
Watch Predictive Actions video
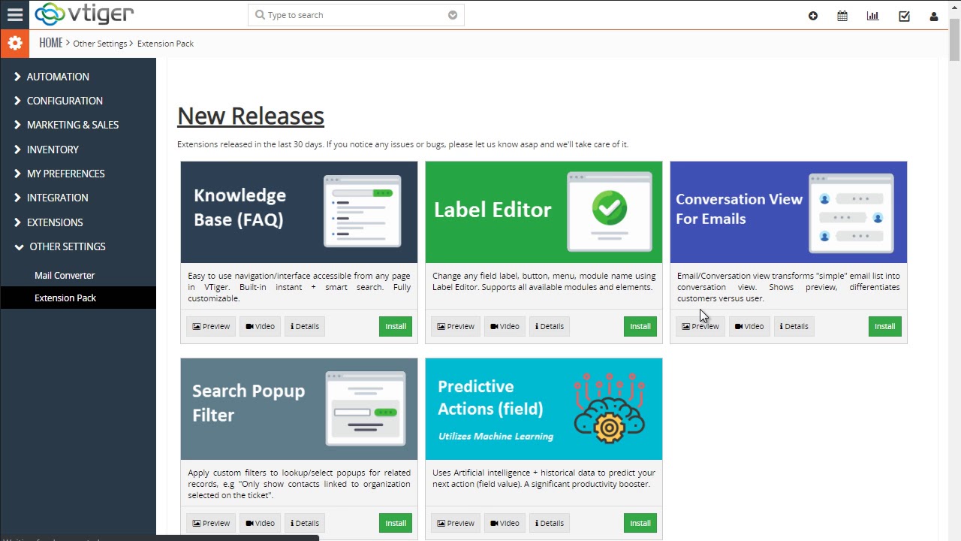pyautogui.click(x=505, y=523)
